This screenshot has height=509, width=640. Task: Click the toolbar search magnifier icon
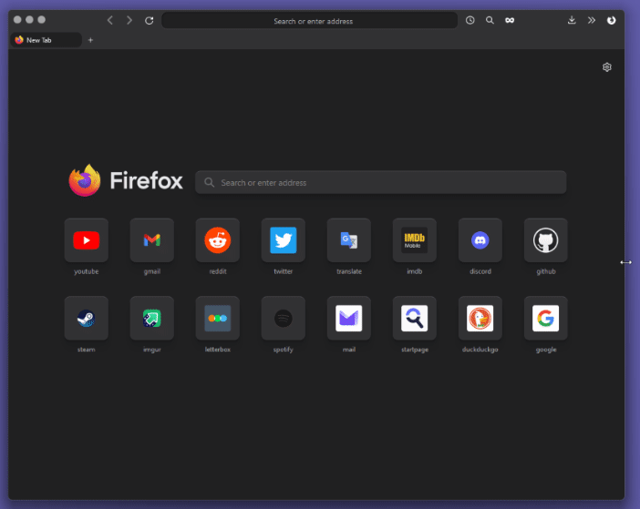point(490,20)
